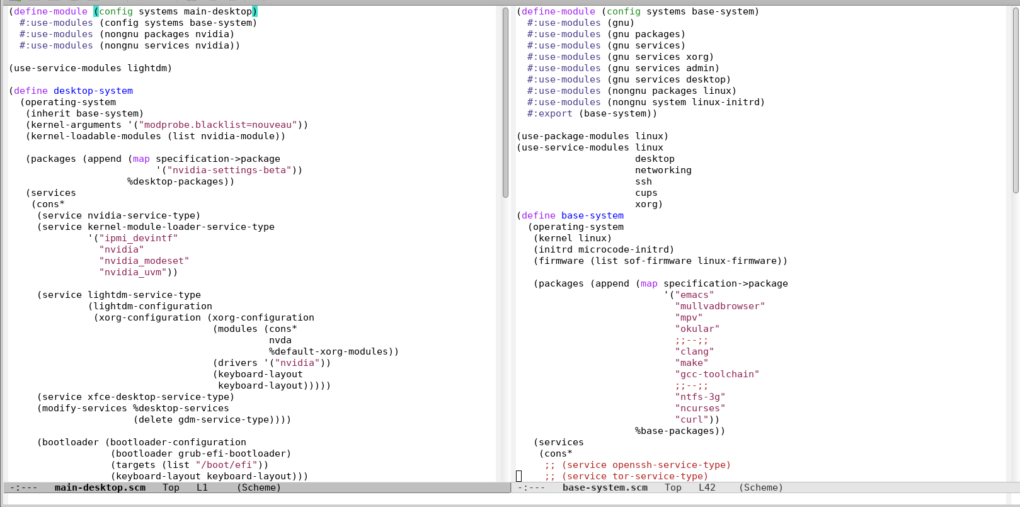Image resolution: width=1020 pixels, height=507 pixels.
Task: Open the (Scheme) mode menu in the right mode line
Action: (760, 487)
